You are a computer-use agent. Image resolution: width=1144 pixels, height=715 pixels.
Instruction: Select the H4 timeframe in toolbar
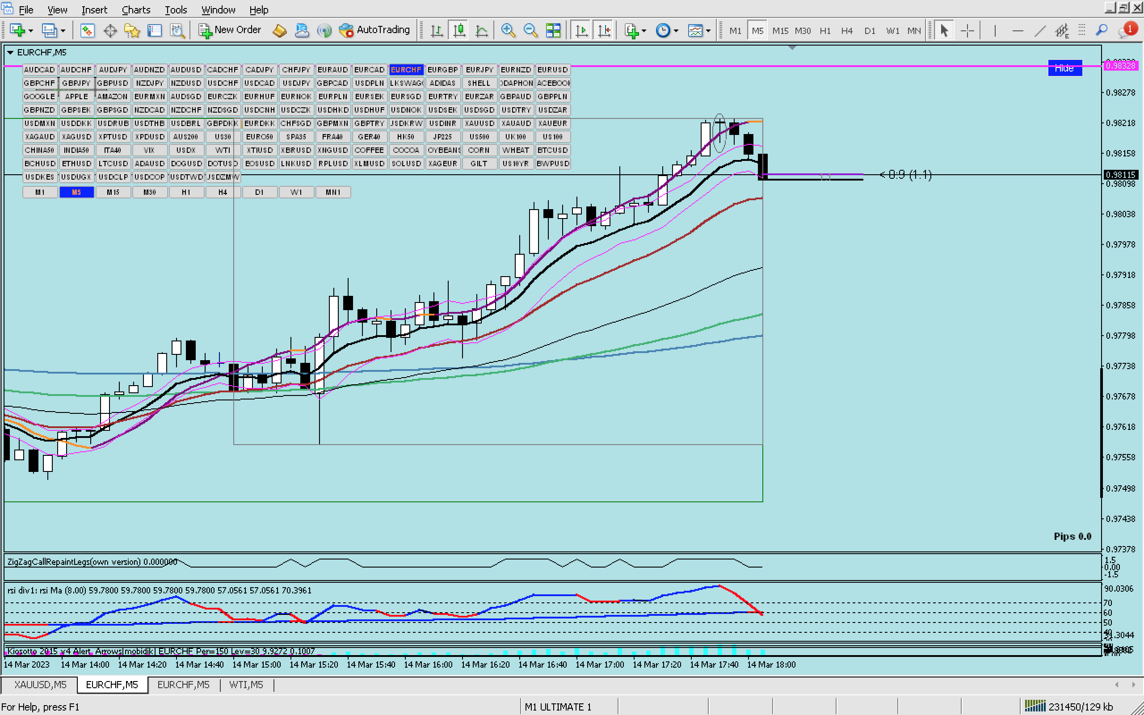click(x=847, y=30)
